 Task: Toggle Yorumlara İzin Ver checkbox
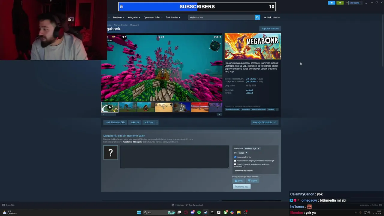pos(235,157)
